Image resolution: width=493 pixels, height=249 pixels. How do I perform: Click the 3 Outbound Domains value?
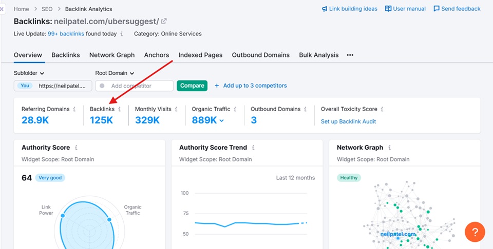(254, 120)
